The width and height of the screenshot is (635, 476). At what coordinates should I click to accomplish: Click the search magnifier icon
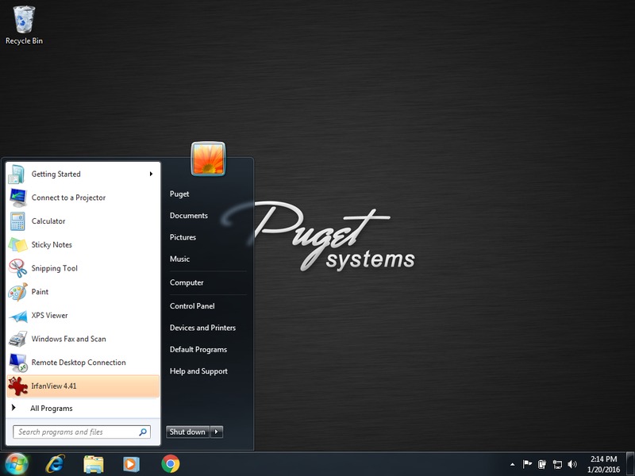[143, 432]
